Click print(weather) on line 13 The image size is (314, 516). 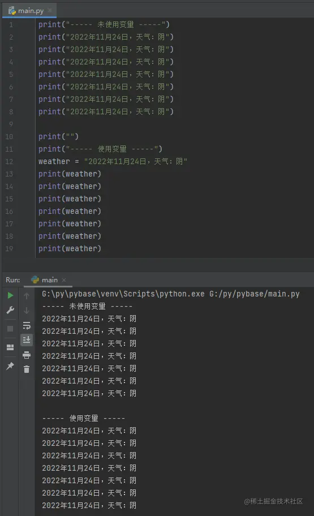tap(70, 174)
